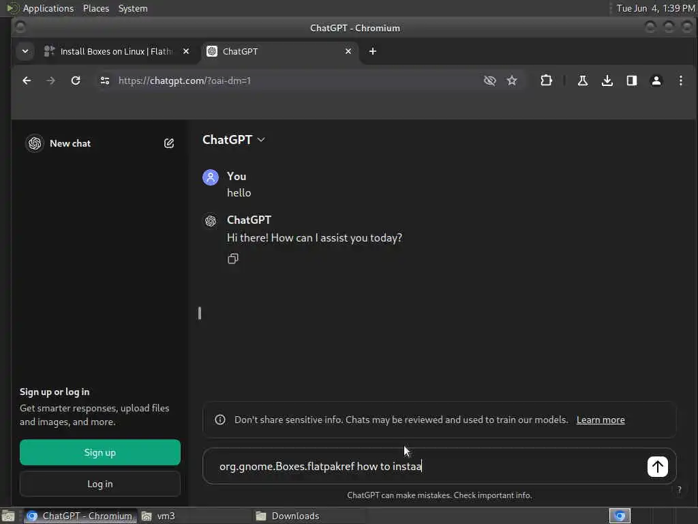Click the browser forward arrow
Image resolution: width=698 pixels, height=524 pixels.
[50, 81]
